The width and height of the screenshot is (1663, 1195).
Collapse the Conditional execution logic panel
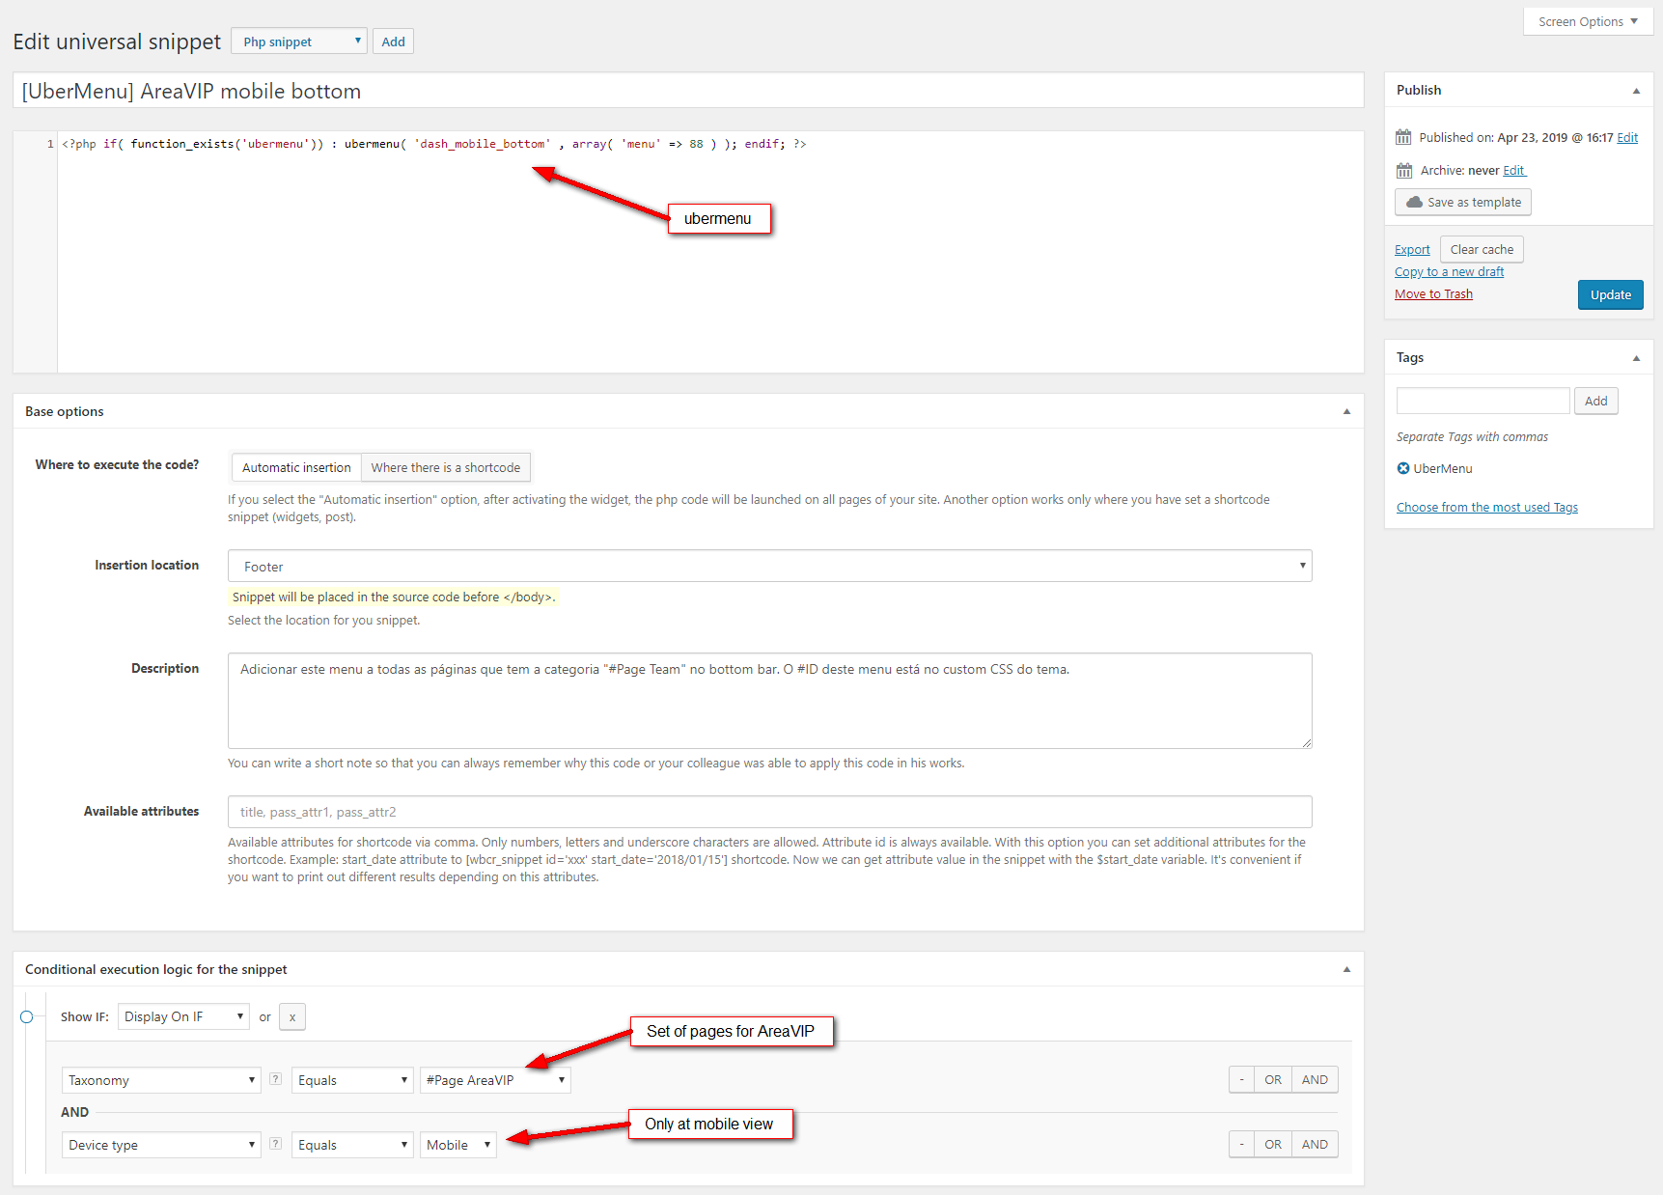point(1346,970)
